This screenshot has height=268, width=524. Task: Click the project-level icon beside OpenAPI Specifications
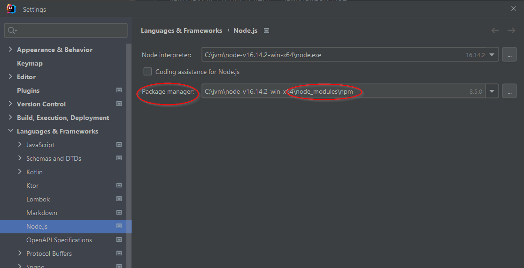click(119, 240)
